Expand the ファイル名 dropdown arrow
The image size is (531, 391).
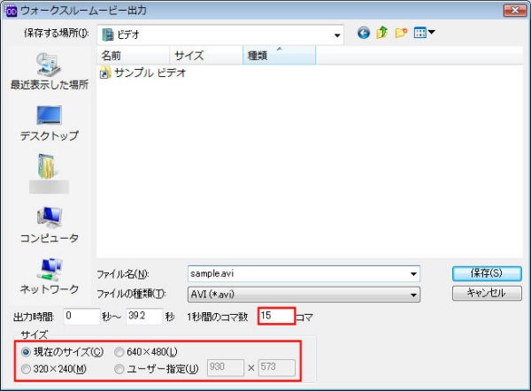click(x=413, y=273)
